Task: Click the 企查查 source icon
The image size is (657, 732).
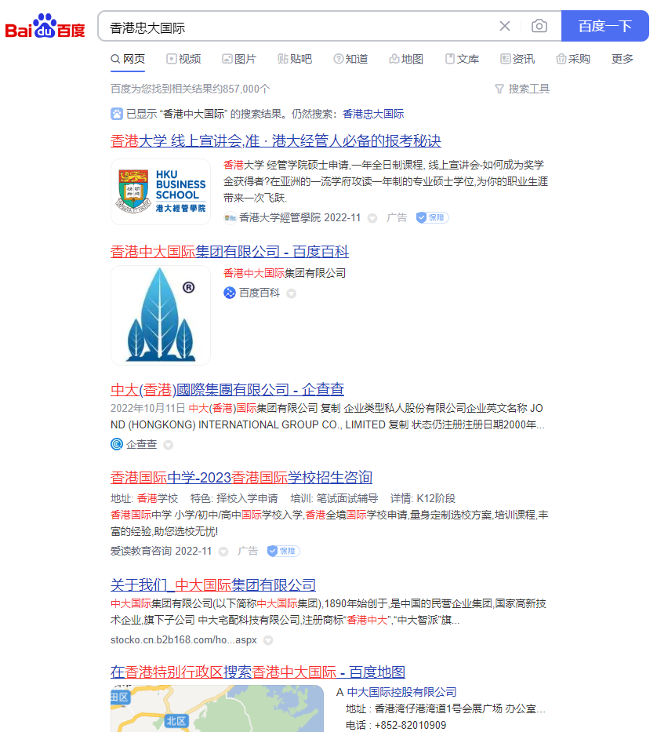Action: click(117, 444)
